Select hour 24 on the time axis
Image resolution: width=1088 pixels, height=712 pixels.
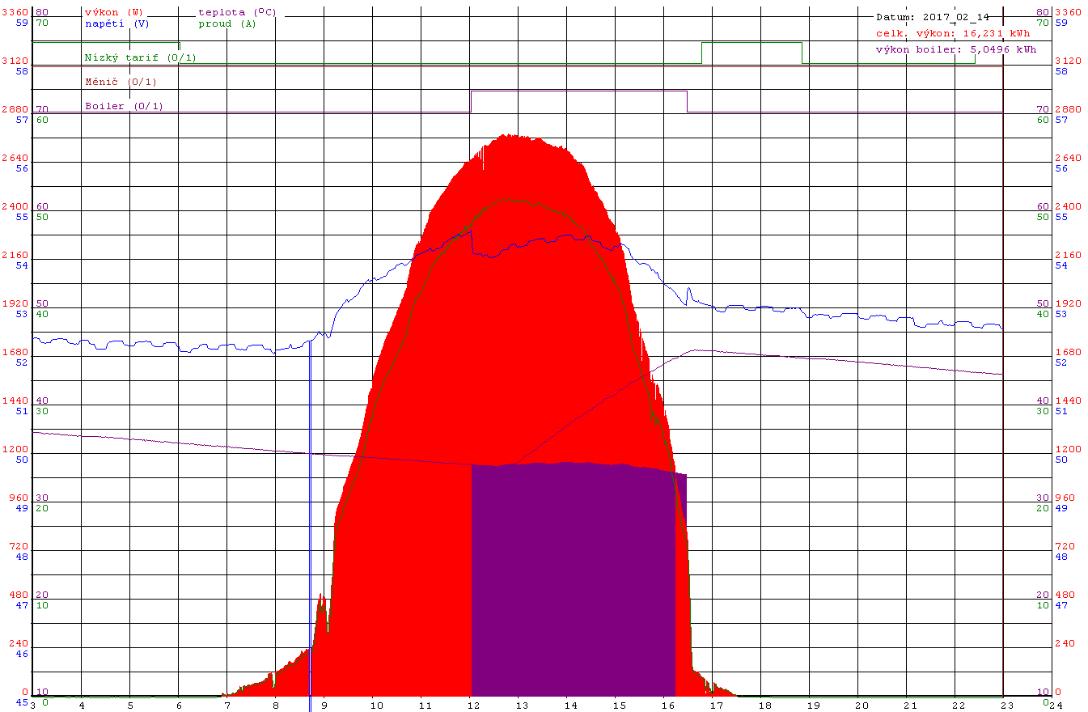1054,705
